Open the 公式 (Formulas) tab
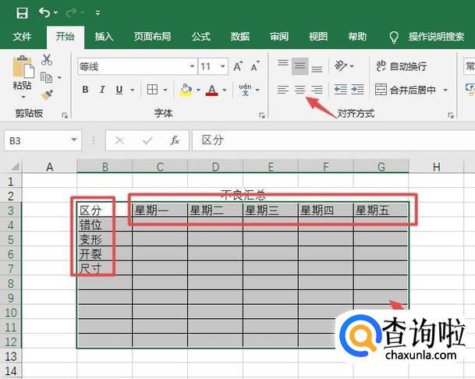The image size is (475, 379). (x=200, y=37)
